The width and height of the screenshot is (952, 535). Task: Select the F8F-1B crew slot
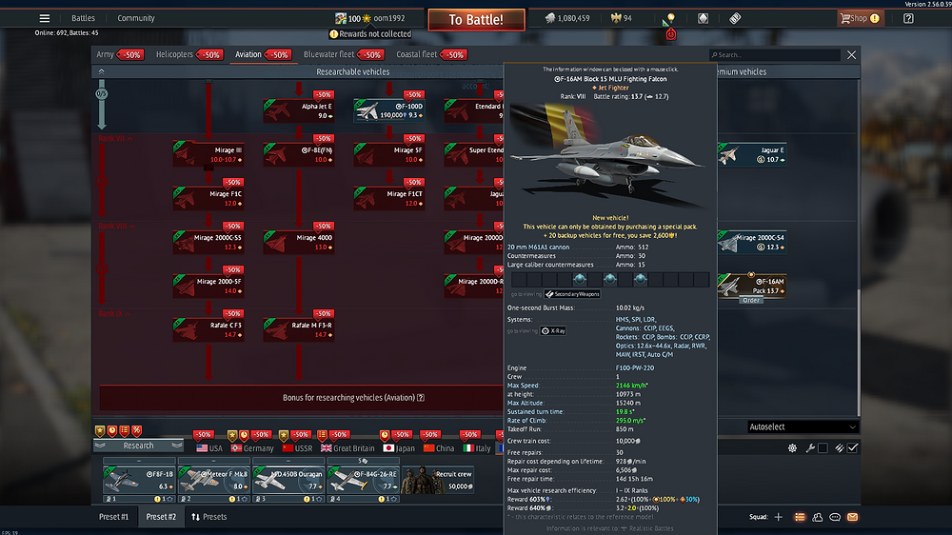(x=139, y=481)
